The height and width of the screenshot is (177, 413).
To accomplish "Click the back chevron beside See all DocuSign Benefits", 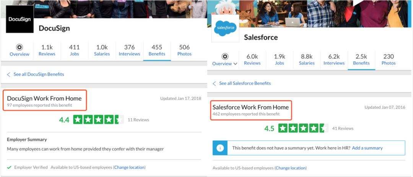I will (9, 74).
